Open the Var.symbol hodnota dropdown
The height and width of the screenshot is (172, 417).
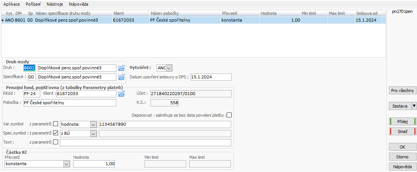[93, 124]
